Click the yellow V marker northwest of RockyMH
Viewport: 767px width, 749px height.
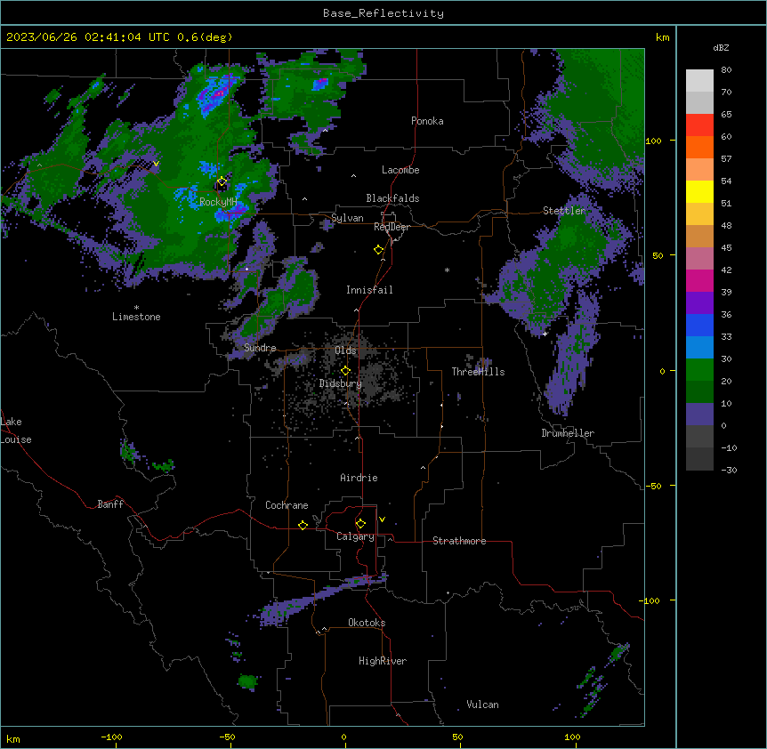pos(156,164)
